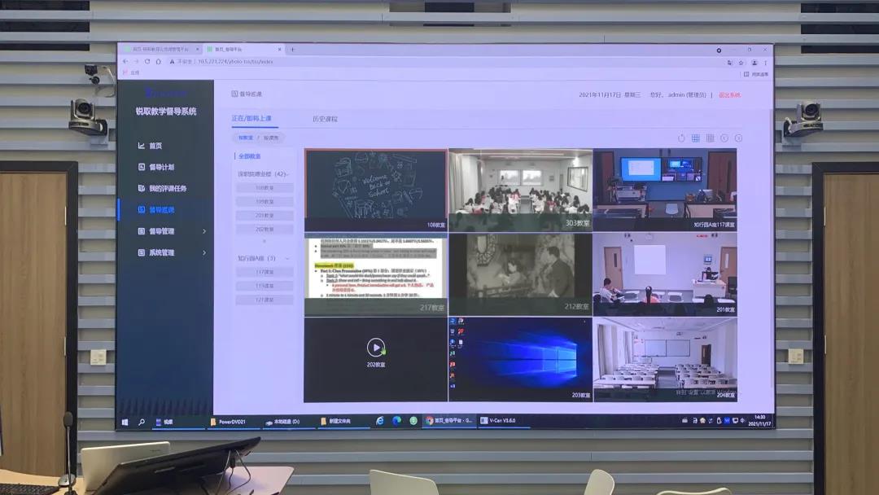The width and height of the screenshot is (879, 495).
Task: Switch to the 历史课程 tab
Action: (x=325, y=119)
